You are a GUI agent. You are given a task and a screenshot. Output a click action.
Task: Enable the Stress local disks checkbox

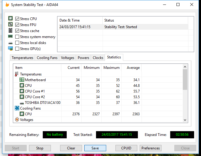17,43
